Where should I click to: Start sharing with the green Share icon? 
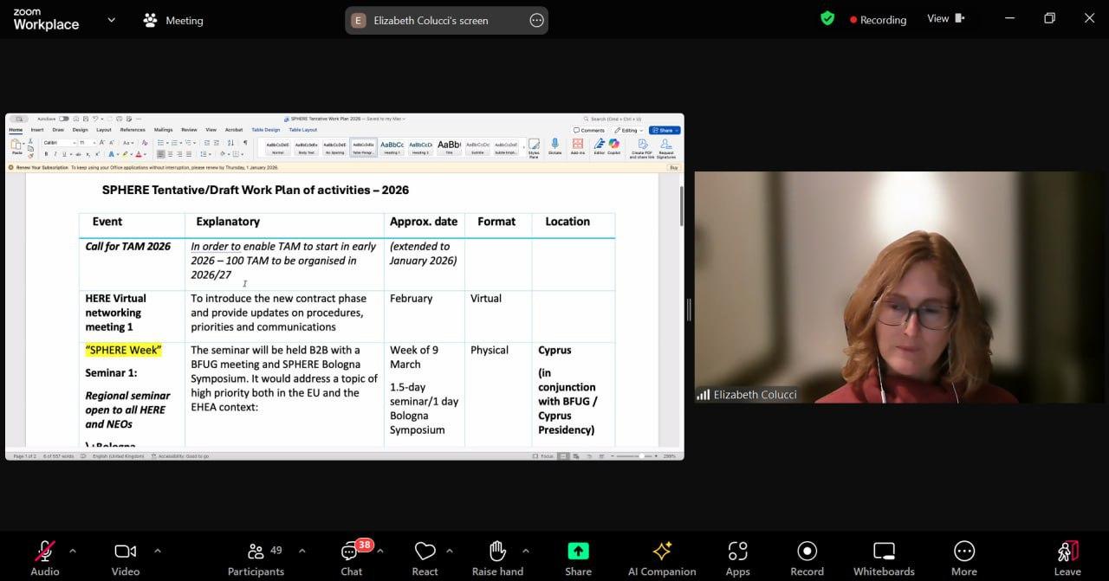pyautogui.click(x=578, y=552)
